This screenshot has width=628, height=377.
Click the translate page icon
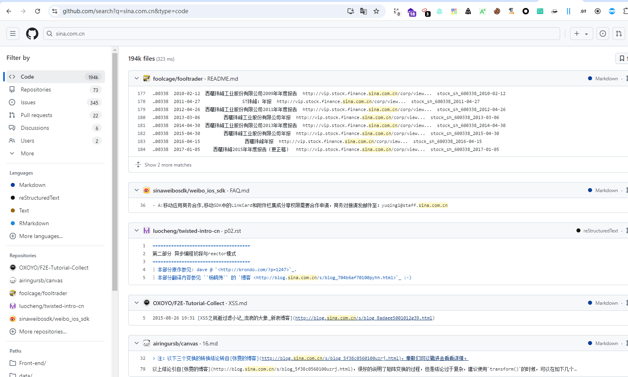(x=364, y=11)
